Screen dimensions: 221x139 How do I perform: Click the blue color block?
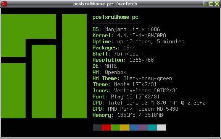coord(134,128)
